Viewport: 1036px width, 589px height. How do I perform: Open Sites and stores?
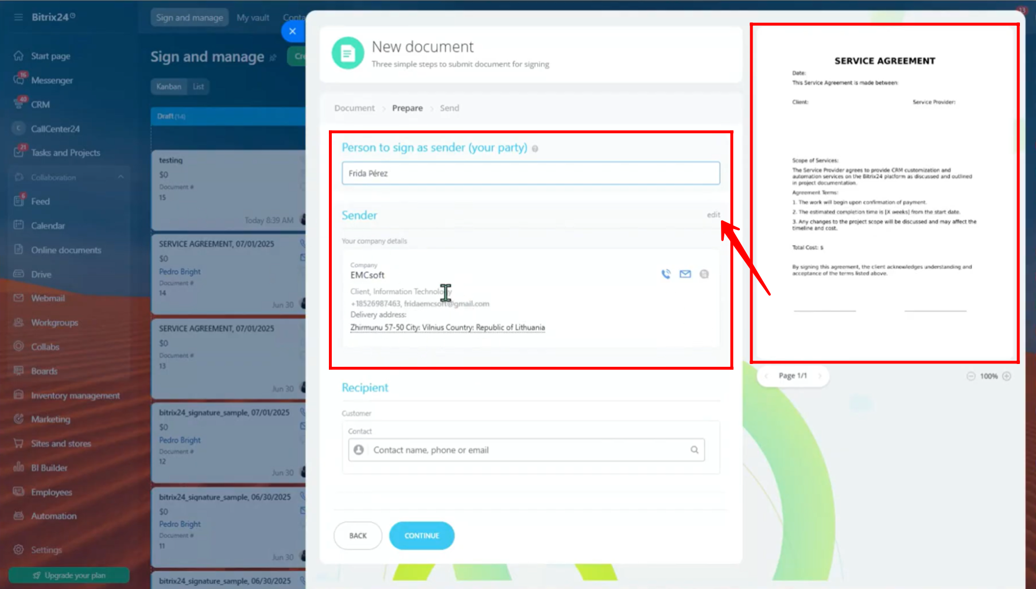61,444
